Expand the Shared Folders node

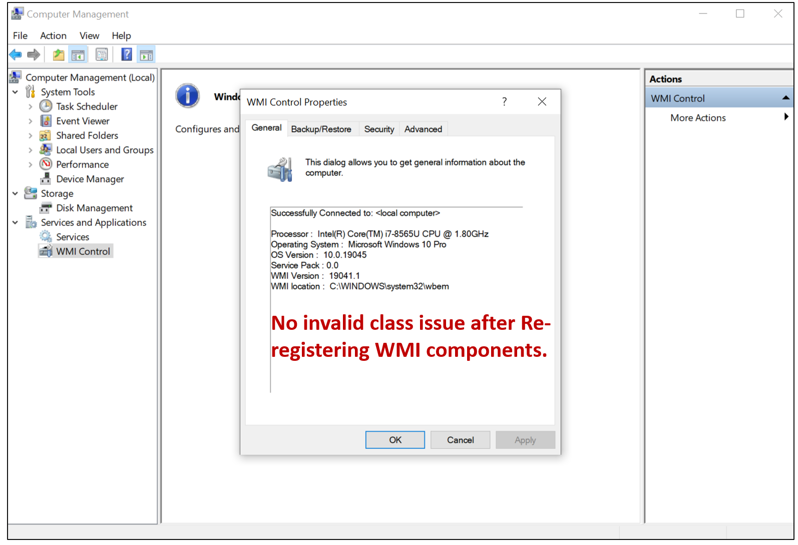(30, 136)
